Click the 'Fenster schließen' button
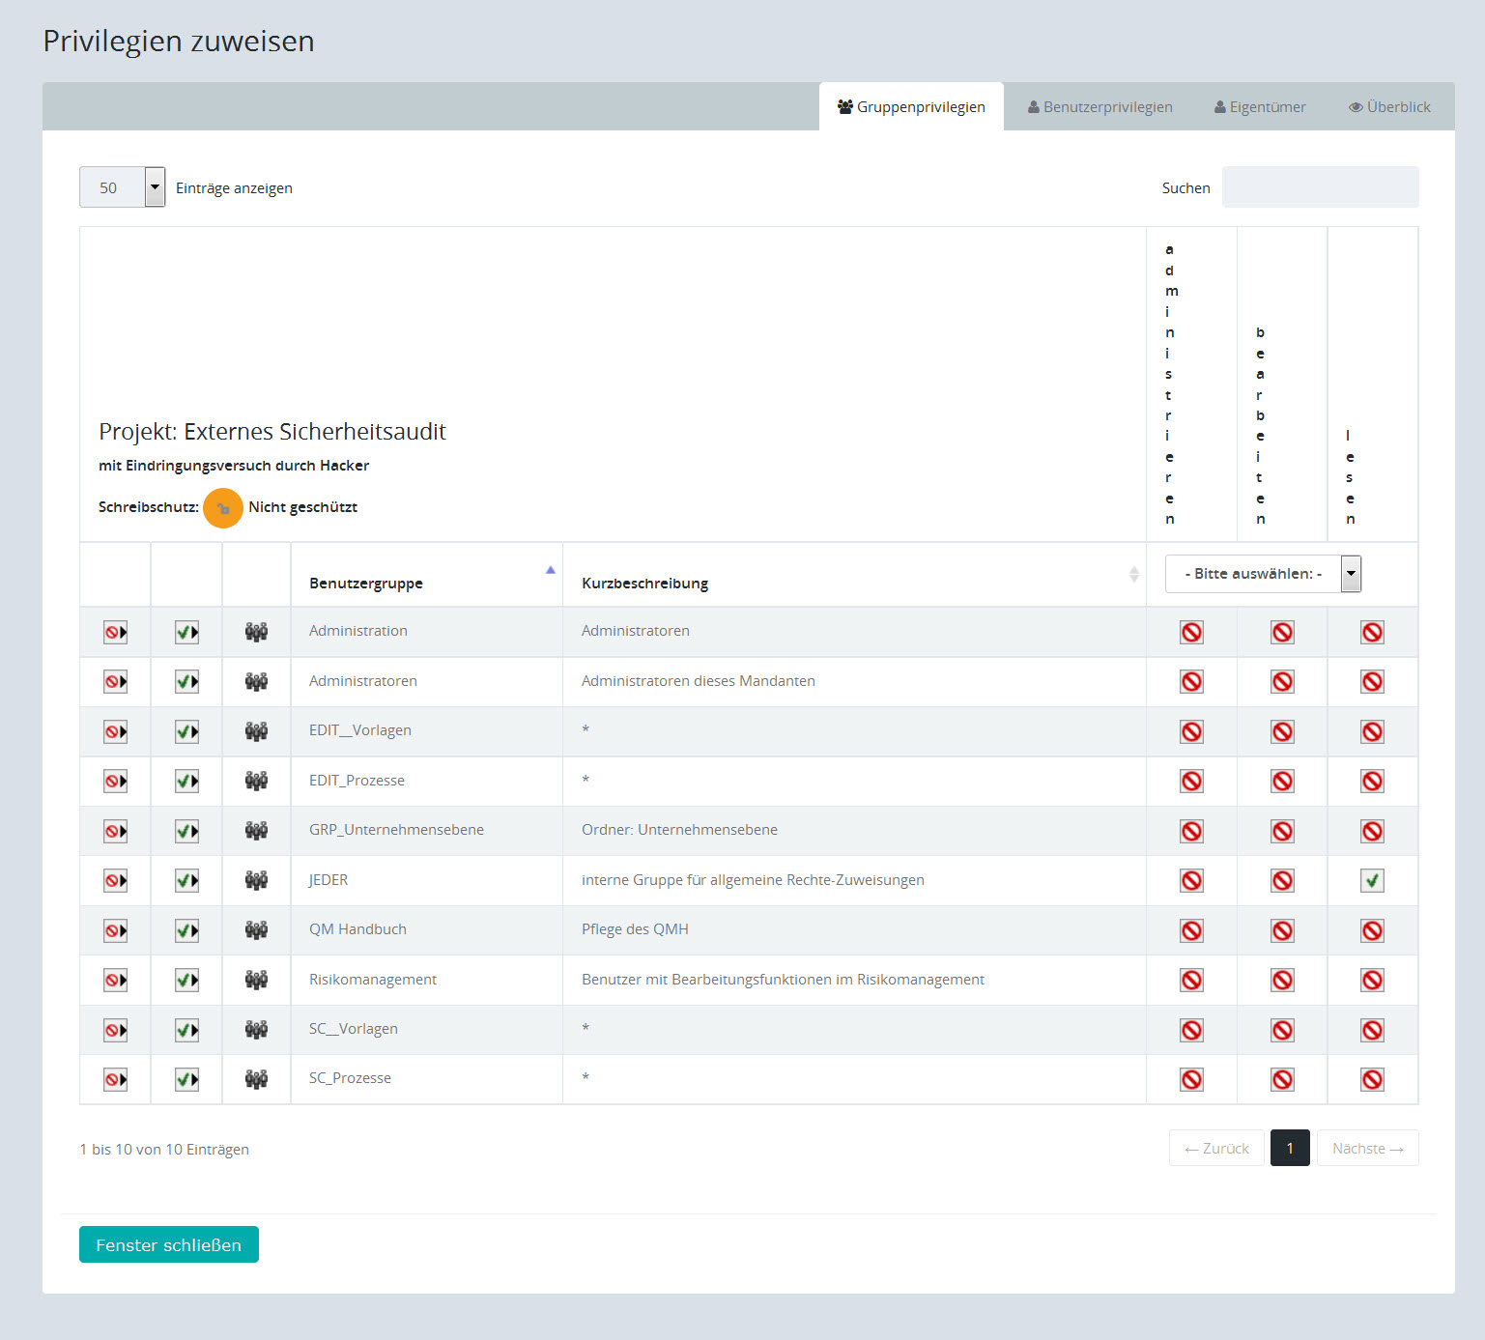 [x=169, y=1245]
